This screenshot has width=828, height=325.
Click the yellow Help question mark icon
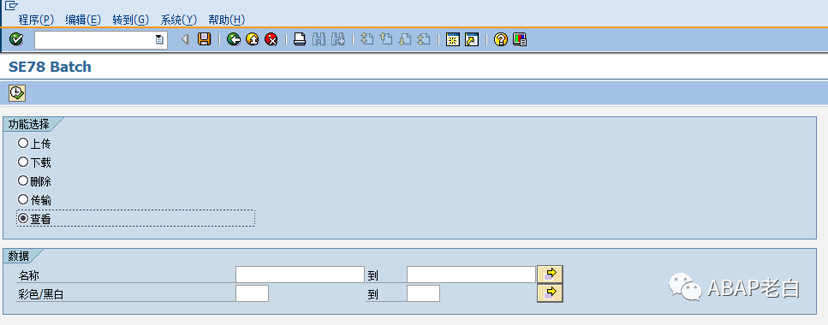pos(501,39)
